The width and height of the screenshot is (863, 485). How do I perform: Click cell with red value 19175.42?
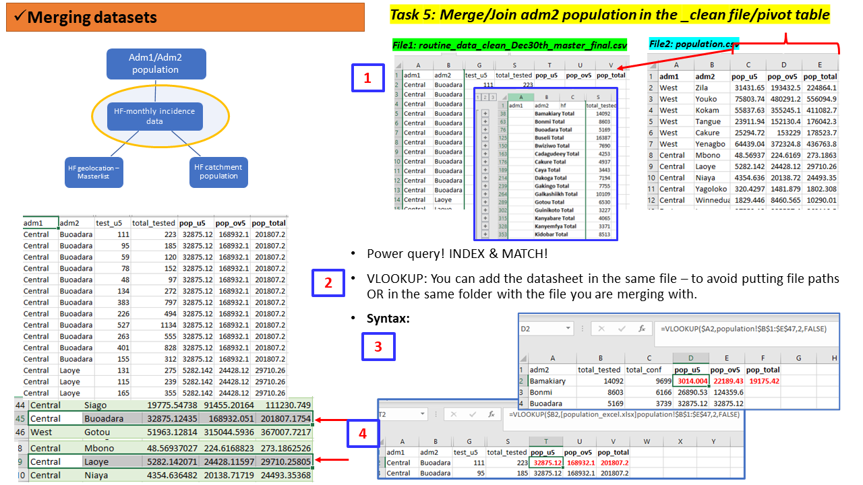(764, 381)
